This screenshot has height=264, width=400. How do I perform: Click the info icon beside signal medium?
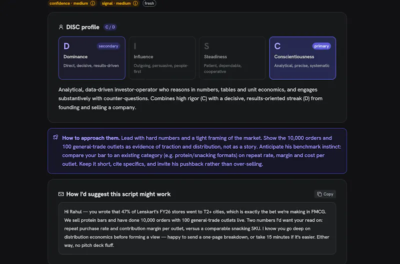point(135,3)
